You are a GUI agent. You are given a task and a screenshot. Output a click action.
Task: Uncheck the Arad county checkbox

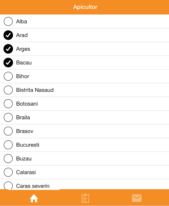8,35
